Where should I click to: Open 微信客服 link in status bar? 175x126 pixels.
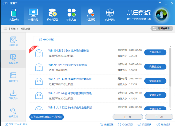click(x=107, y=124)
